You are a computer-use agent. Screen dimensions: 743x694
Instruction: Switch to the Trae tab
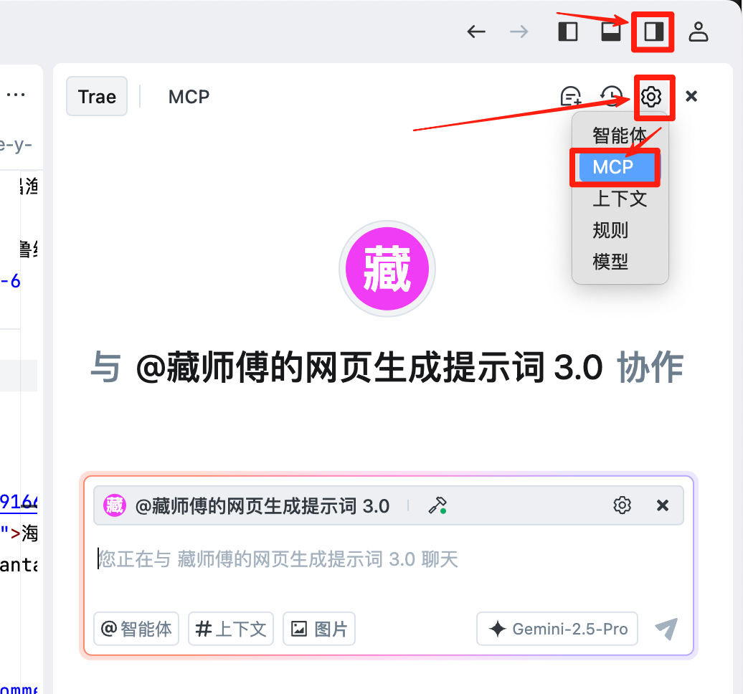pos(97,96)
